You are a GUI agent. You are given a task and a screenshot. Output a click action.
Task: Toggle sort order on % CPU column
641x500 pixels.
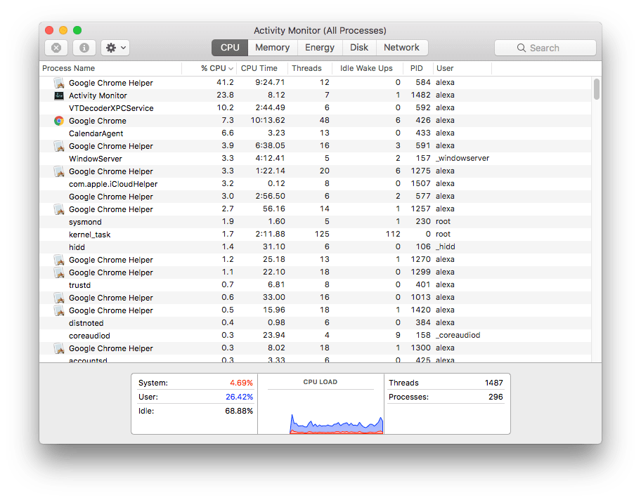coord(209,68)
